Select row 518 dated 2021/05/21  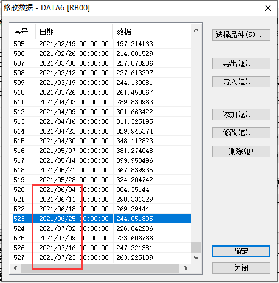(101, 170)
